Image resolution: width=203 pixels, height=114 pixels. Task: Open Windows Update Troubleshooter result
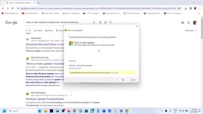point(45,99)
